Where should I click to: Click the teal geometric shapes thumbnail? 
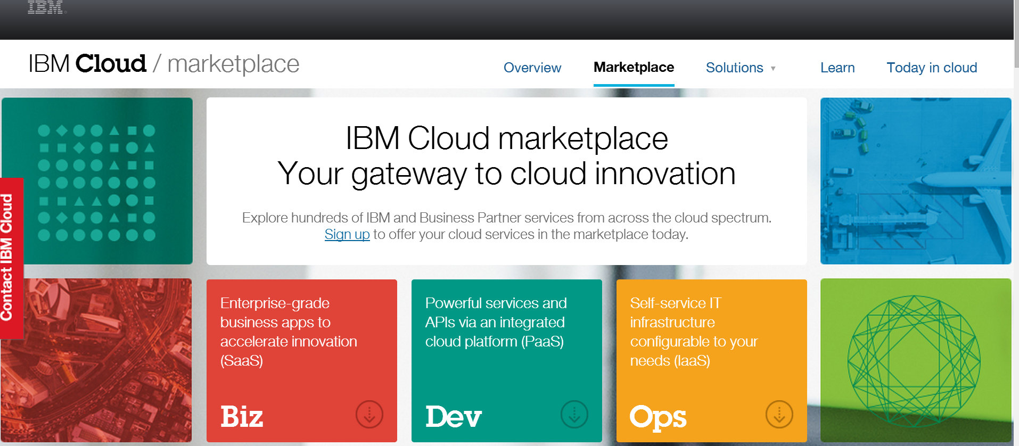pyautogui.click(x=97, y=181)
